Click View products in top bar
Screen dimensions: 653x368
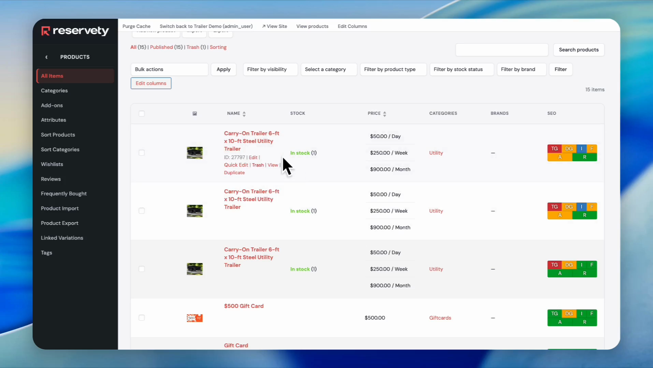pos(312,26)
